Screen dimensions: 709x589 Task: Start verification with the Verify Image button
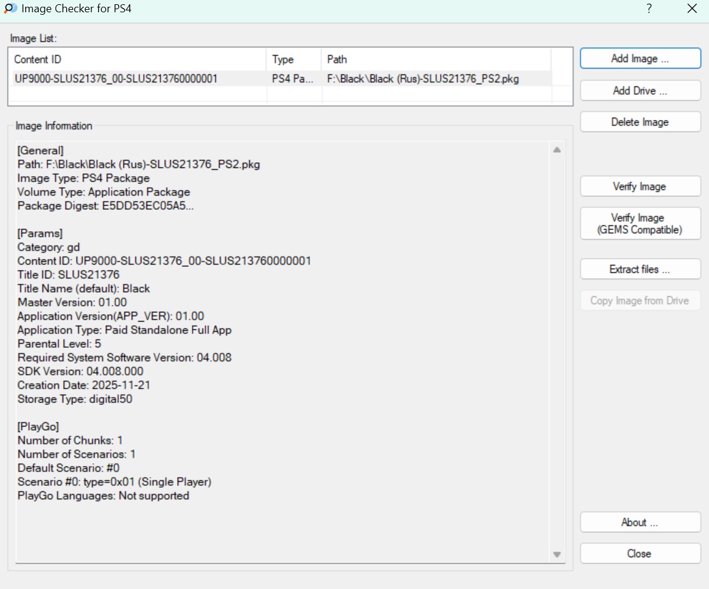(640, 187)
